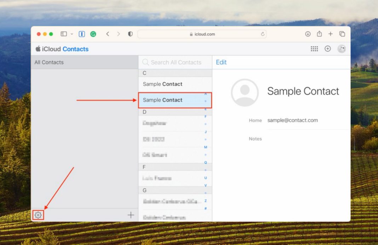
Task: Click Edit to modify the contact
Action: 221,62
